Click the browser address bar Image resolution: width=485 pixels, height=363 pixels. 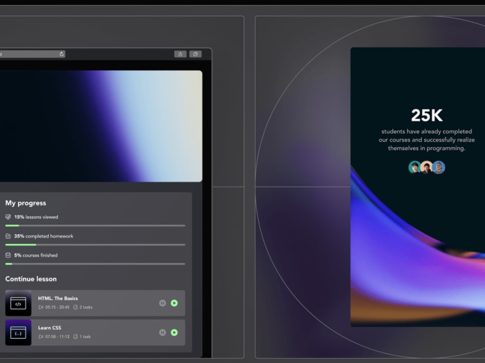click(32, 54)
